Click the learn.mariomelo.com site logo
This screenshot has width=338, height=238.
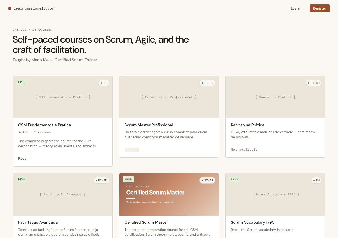pos(31,8)
